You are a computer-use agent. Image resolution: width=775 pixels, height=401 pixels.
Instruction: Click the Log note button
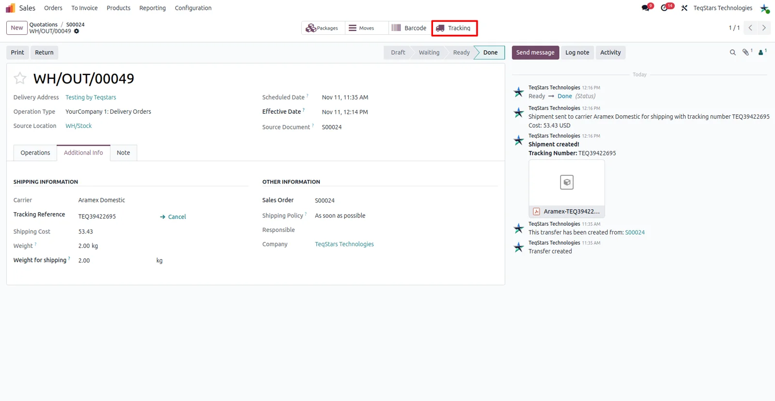click(577, 52)
